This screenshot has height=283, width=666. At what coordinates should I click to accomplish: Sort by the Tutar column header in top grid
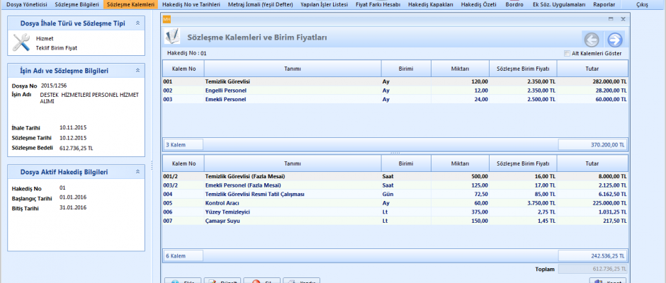[592, 68]
